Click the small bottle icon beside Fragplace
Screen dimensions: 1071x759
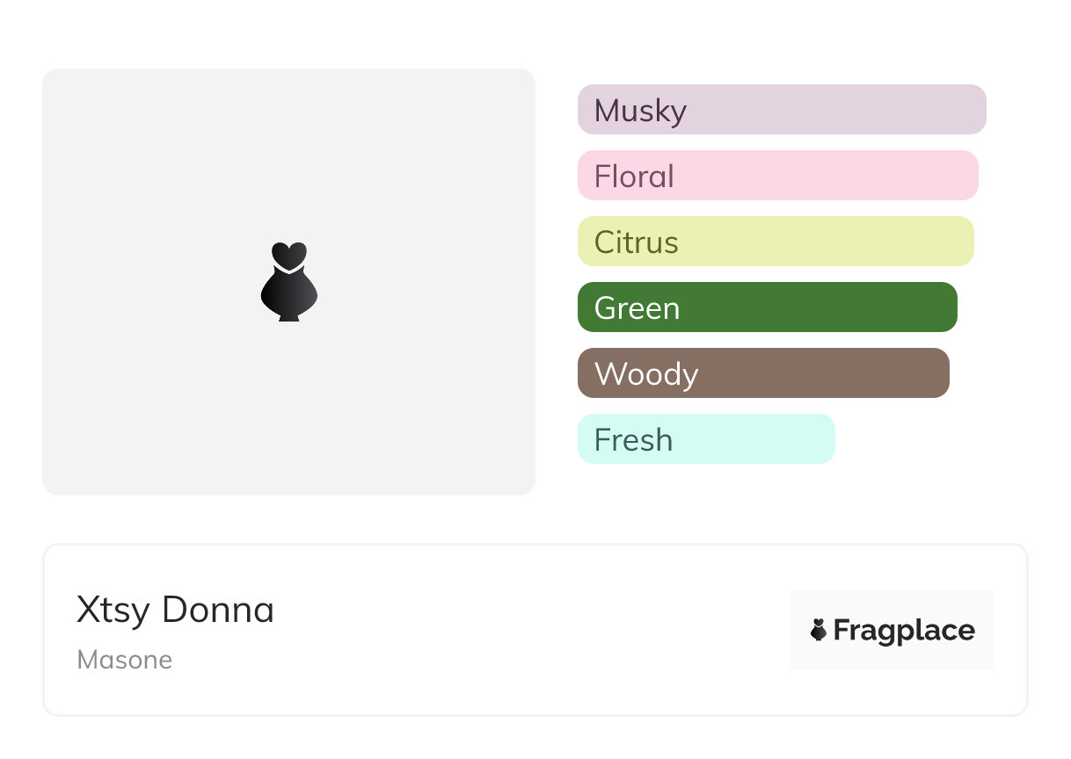tap(819, 630)
